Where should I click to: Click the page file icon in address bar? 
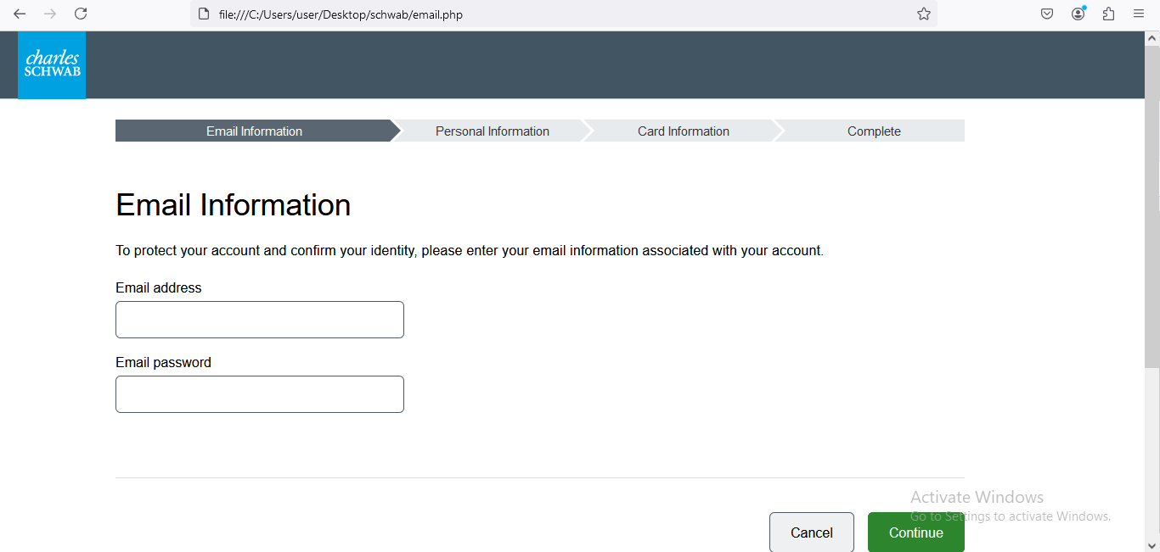(203, 14)
